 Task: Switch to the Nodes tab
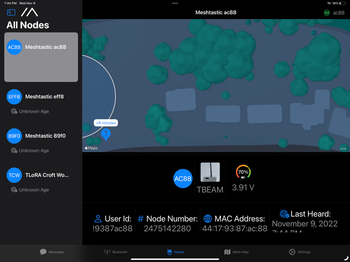(175, 252)
